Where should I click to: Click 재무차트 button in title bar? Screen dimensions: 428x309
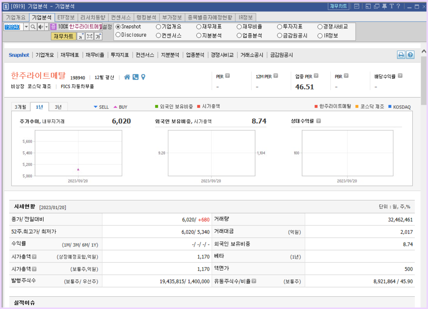click(x=338, y=6)
